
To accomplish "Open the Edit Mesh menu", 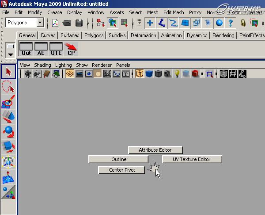I will [173, 12].
